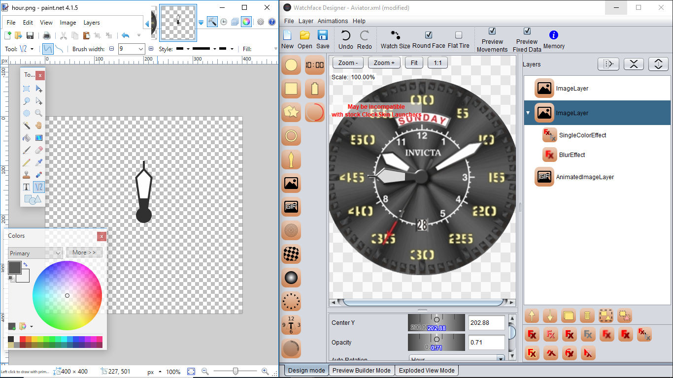Select the Eraser tool in paint.net
Image resolution: width=673 pixels, height=378 pixels.
[39, 150]
